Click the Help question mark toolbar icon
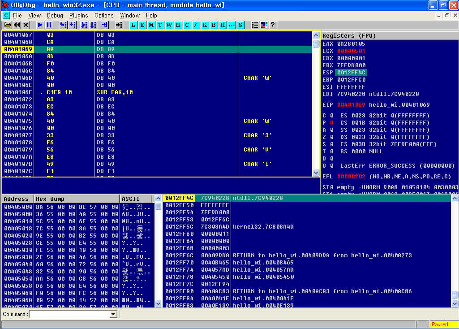Screen dimensions: 459x329 tap(272, 25)
